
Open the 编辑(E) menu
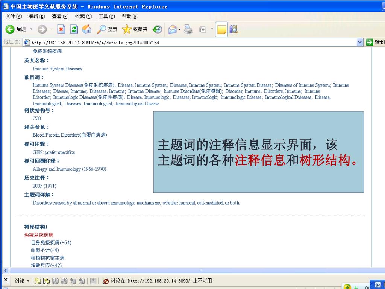(x=37, y=17)
